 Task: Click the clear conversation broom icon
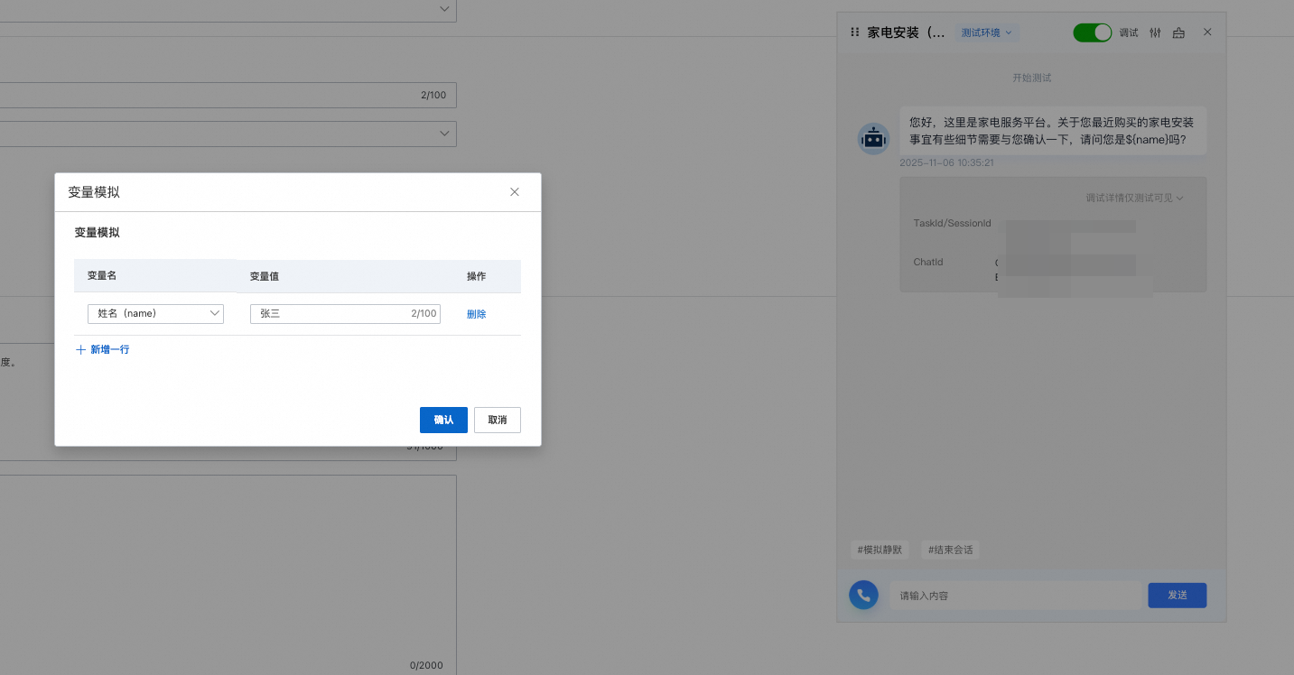click(1178, 32)
